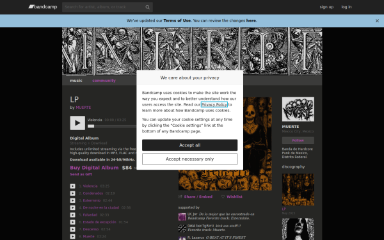The height and width of the screenshot is (240, 384).
Task: Click the MUERTE band logo image
Action: click(298, 109)
